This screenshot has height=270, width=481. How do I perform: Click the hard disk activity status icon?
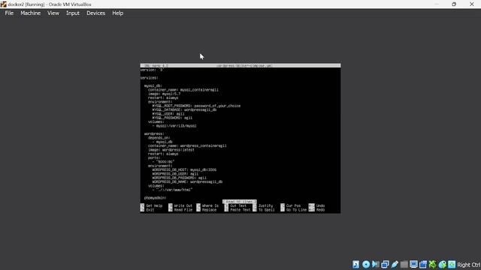click(355, 265)
